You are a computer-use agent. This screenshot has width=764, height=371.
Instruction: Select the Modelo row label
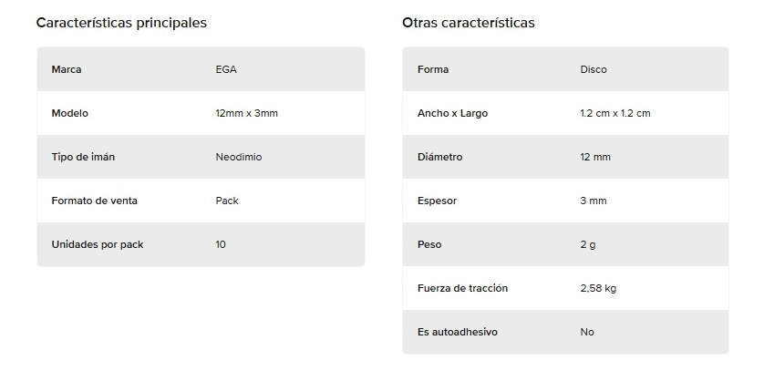point(69,113)
